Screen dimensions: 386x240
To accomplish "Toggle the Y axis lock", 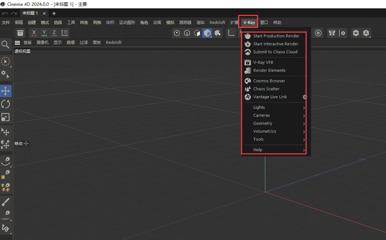I will (x=44, y=33).
